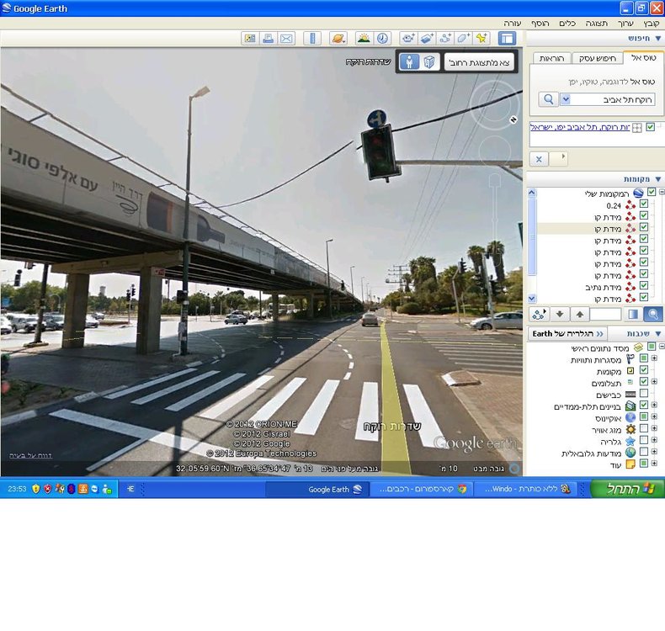Image resolution: width=665 pixels, height=631 pixels.
Task: Move selected place up arrow button
Action: pos(580,315)
